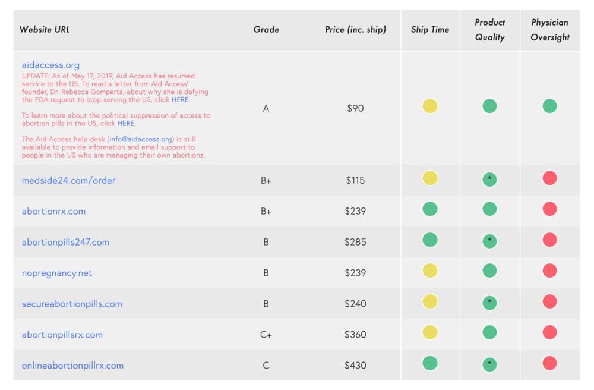
Task: Pick the starred Product Quality dot for abortionpills247.com
Action: pos(489,241)
